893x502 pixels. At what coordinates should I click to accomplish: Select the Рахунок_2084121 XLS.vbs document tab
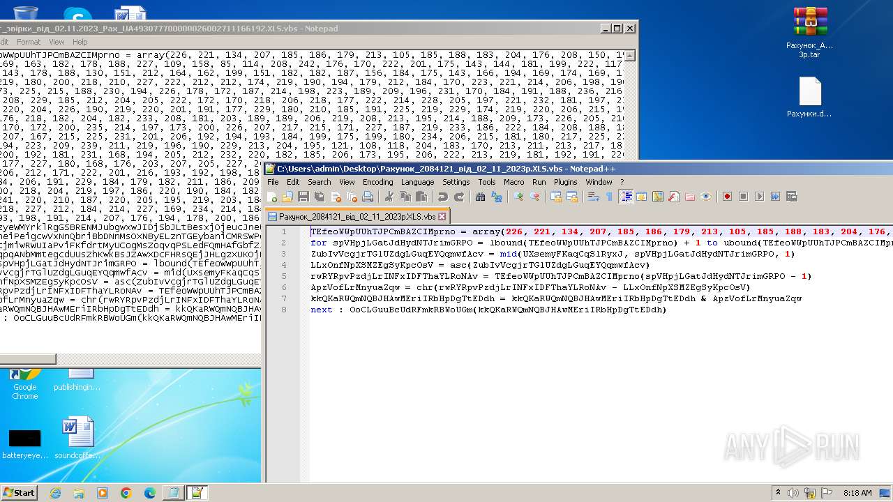pyautogui.click(x=357, y=217)
